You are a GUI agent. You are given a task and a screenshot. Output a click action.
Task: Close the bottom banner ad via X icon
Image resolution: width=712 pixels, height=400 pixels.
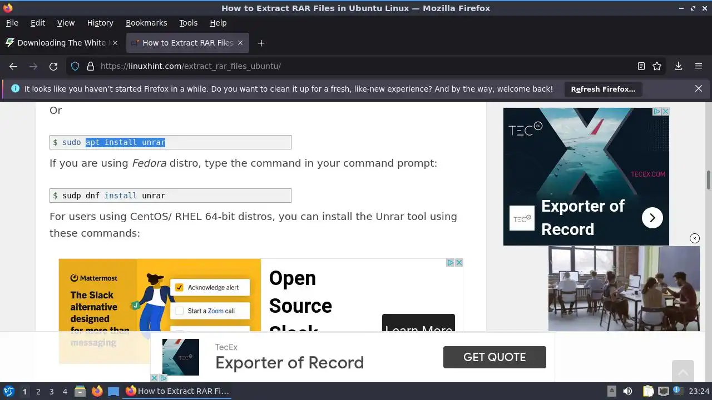155,378
